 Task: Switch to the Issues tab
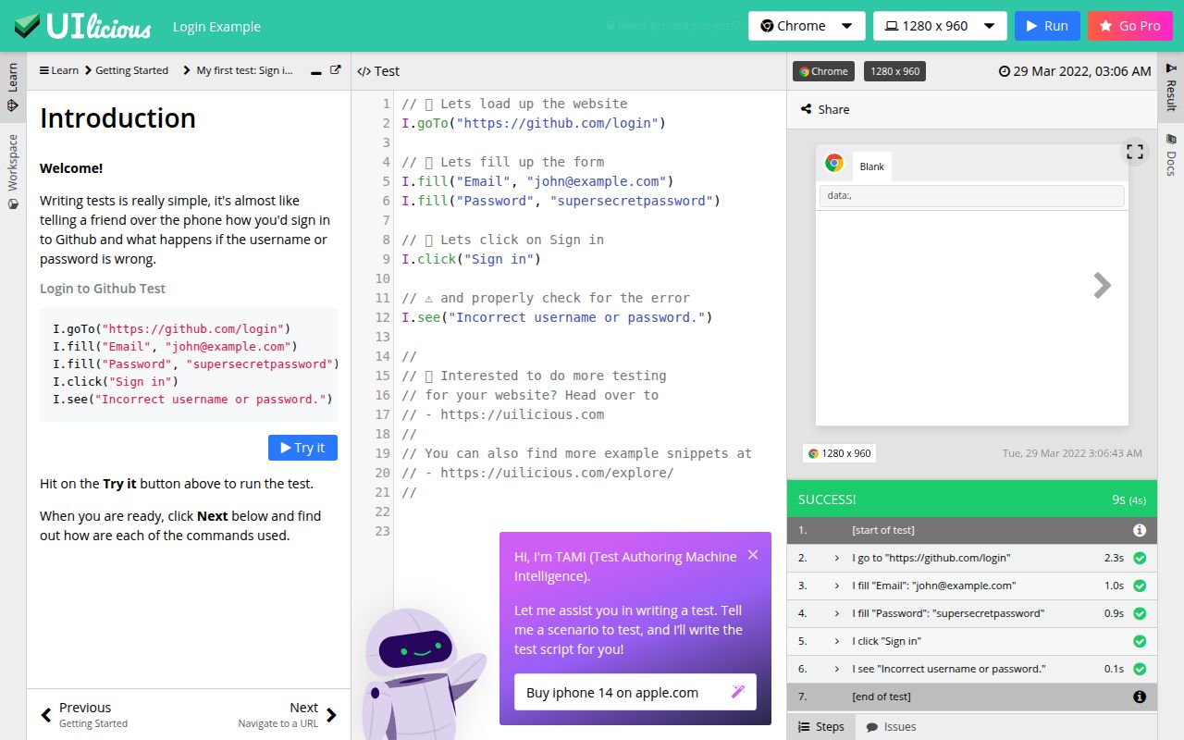click(x=892, y=727)
